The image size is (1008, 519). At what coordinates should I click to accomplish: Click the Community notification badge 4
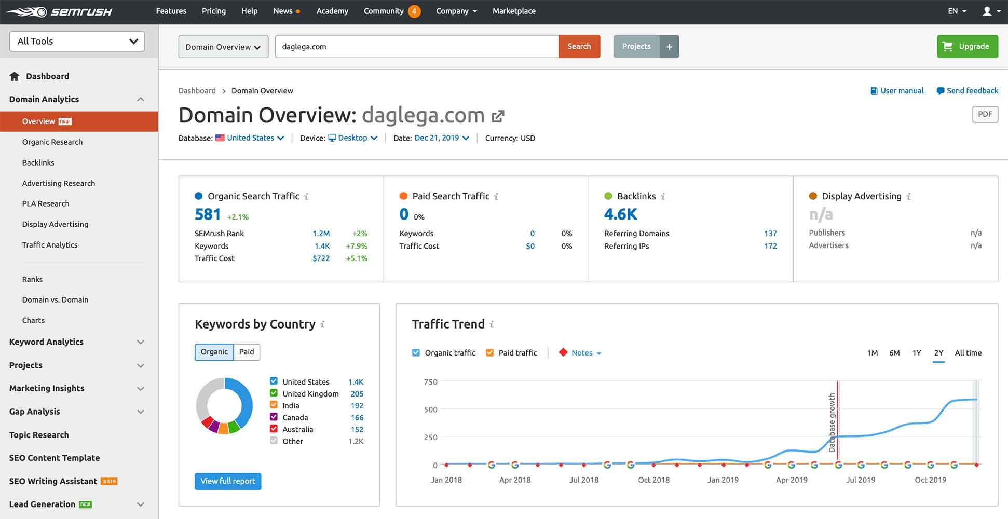(x=414, y=11)
